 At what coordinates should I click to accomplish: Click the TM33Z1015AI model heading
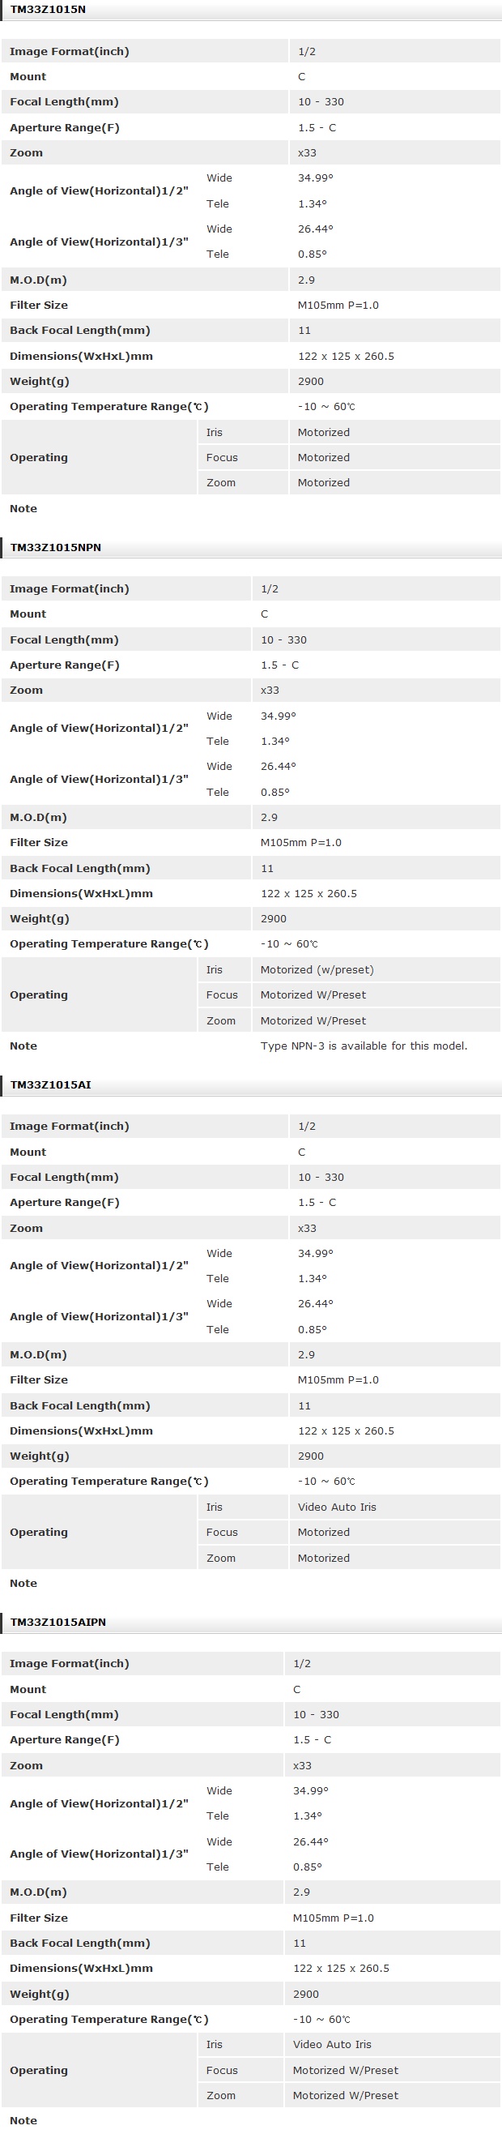click(50, 1084)
